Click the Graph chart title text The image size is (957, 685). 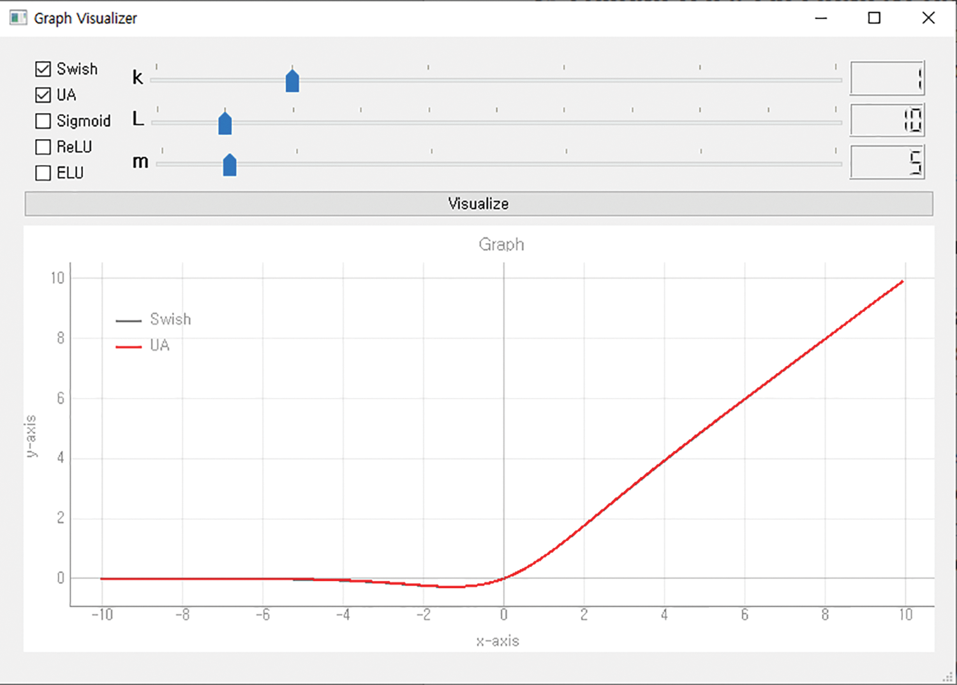coord(501,244)
